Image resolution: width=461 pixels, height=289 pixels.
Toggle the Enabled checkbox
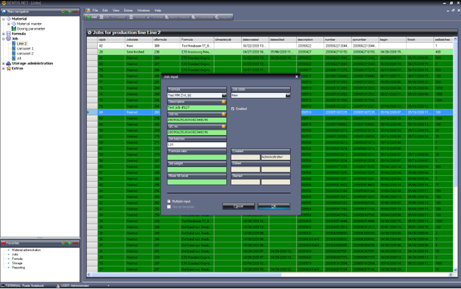232,108
